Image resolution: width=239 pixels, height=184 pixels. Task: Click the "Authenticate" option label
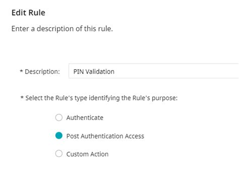85,117
